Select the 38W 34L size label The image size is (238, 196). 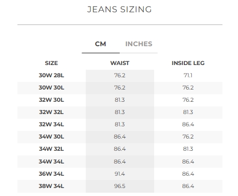(51, 186)
